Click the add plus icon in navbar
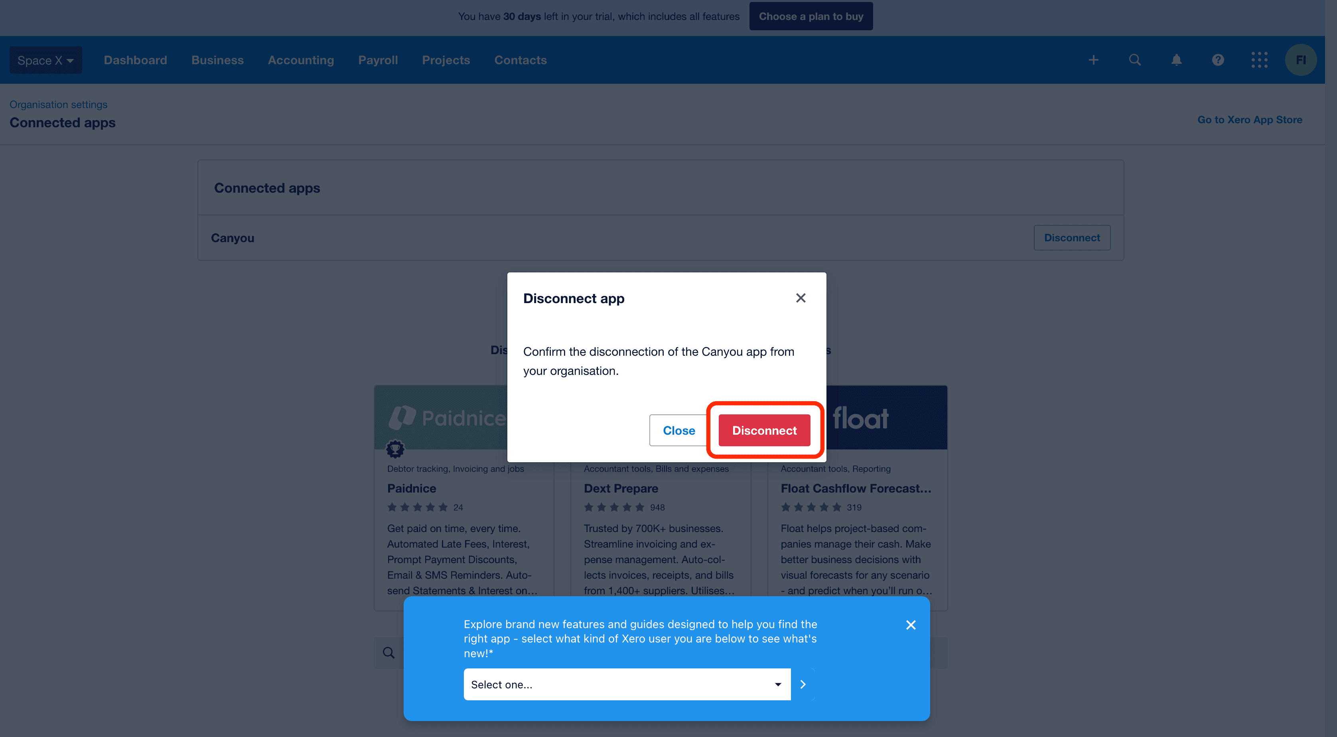 (x=1094, y=59)
